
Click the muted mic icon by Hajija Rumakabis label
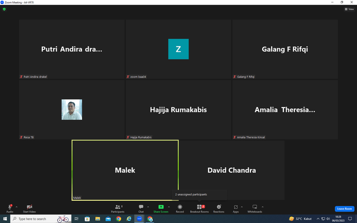pyautogui.click(x=128, y=137)
